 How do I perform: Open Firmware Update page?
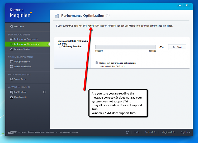tap(22, 49)
